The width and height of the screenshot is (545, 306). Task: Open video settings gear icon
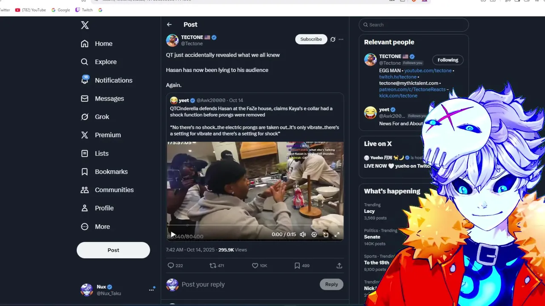314,235
